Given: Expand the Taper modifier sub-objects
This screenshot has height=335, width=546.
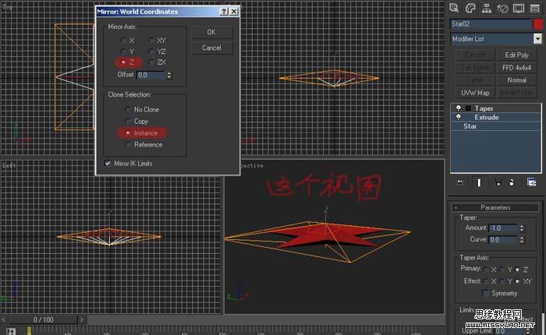Looking at the screenshot, I should tap(468, 108).
